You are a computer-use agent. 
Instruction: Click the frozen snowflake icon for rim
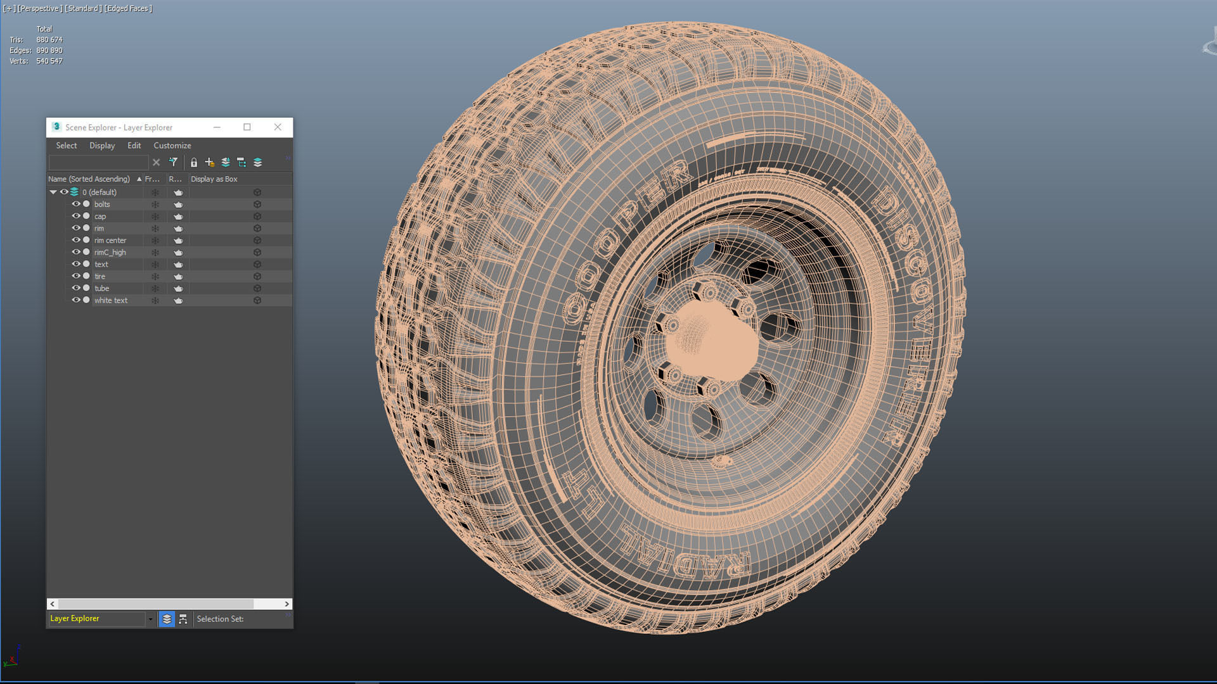(155, 229)
